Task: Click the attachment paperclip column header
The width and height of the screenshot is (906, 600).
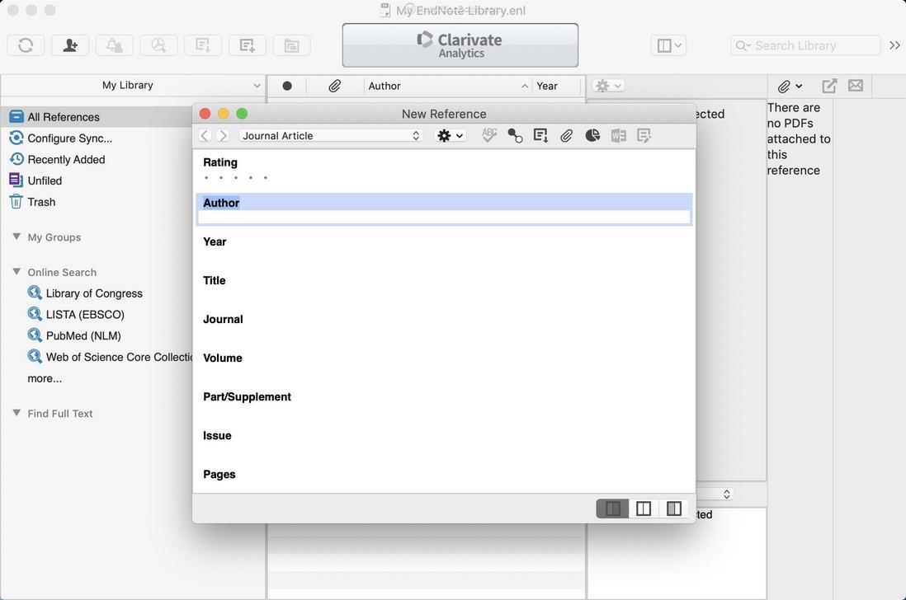Action: [x=334, y=86]
